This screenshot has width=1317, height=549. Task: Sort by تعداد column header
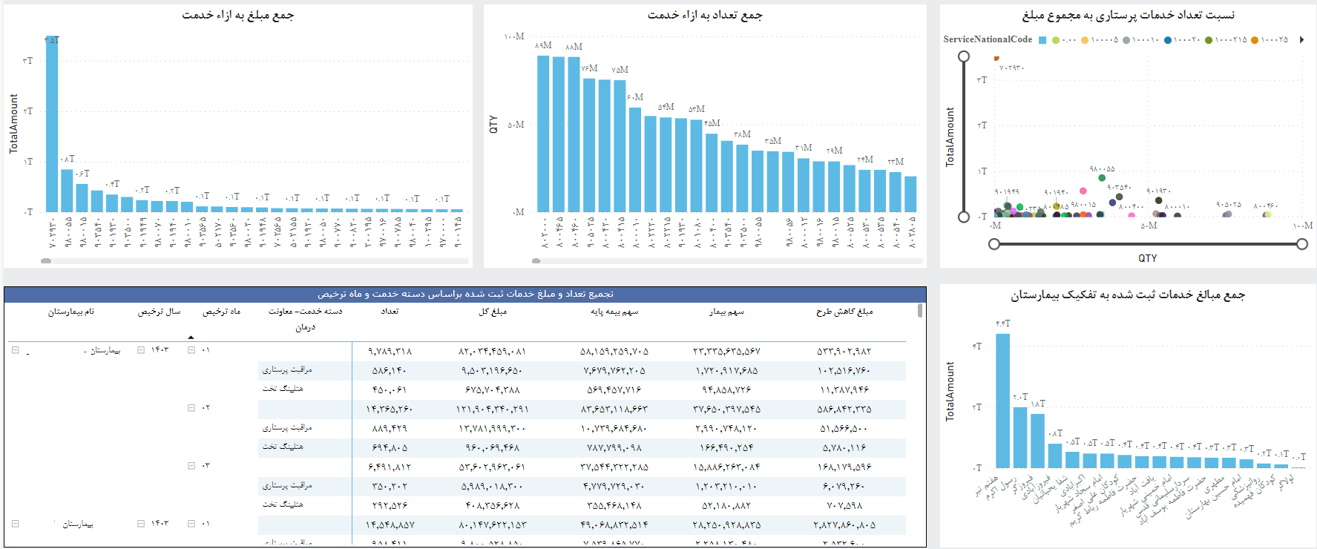[390, 312]
